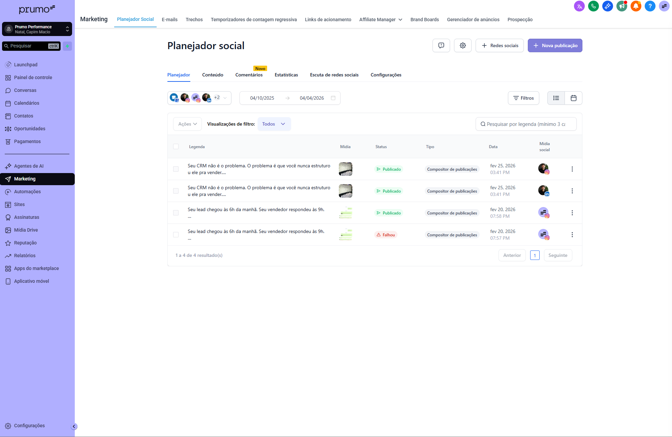Expand the connected social accounts selector
Image resolution: width=672 pixels, height=437 pixels.
(x=225, y=98)
